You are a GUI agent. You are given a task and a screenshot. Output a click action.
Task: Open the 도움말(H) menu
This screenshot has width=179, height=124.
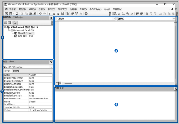coord(117,9)
